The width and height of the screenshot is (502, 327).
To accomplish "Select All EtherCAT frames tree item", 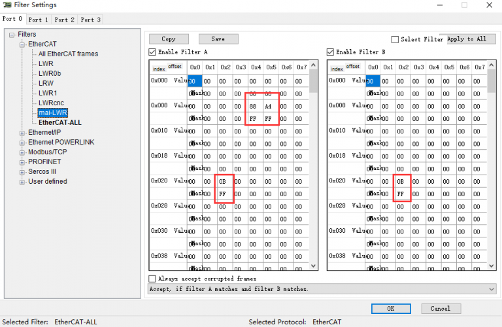I will tap(68, 54).
